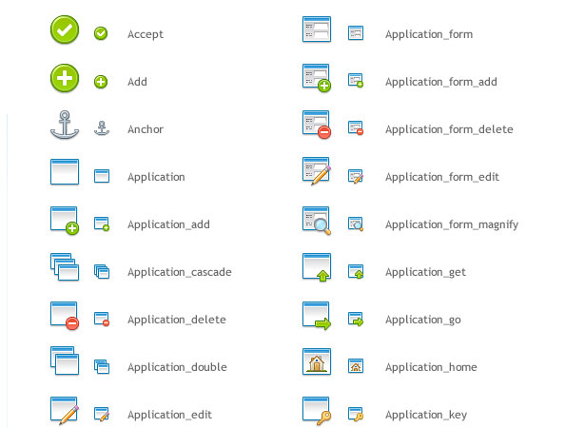Screen dimensions: 585x428
Task: Click the small Anchor icon
Action: [102, 128]
